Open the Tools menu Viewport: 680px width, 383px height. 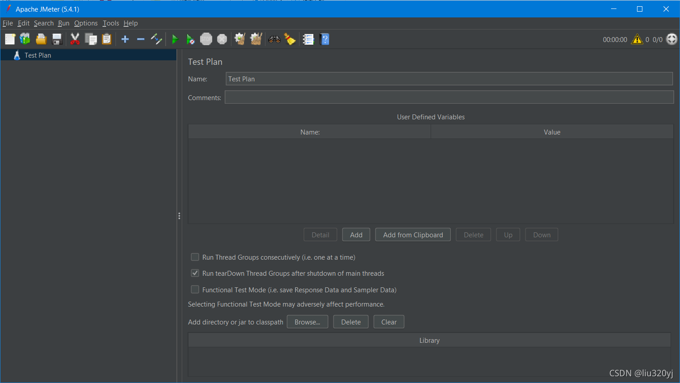[111, 23]
